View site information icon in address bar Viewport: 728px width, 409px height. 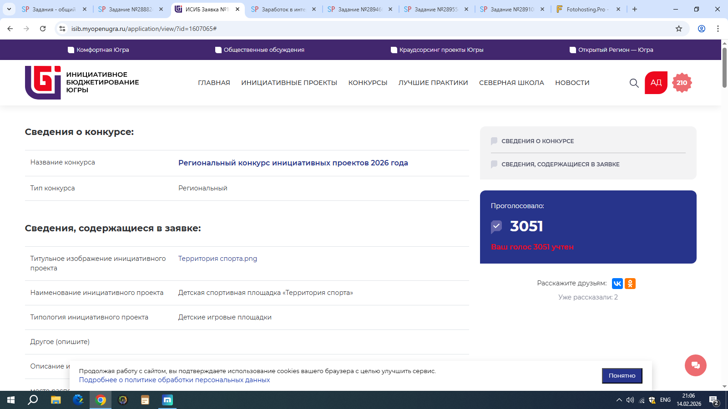62,29
